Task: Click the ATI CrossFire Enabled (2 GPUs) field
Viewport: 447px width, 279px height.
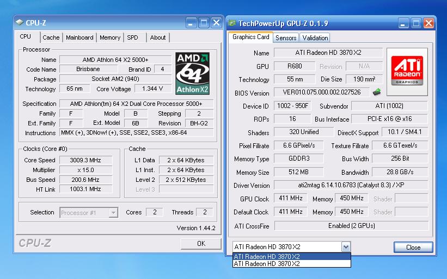Action: pos(352,226)
